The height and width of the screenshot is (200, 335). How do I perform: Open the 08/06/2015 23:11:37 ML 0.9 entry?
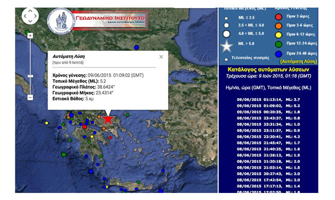[269, 131]
